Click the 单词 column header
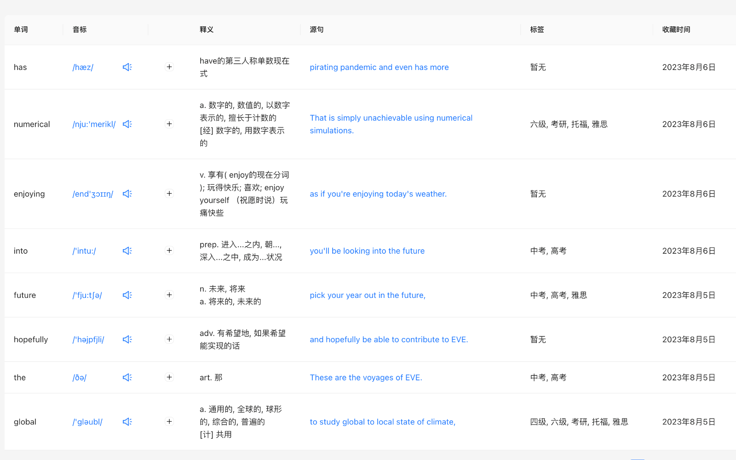Screen dimensions: 736x460 21,29
